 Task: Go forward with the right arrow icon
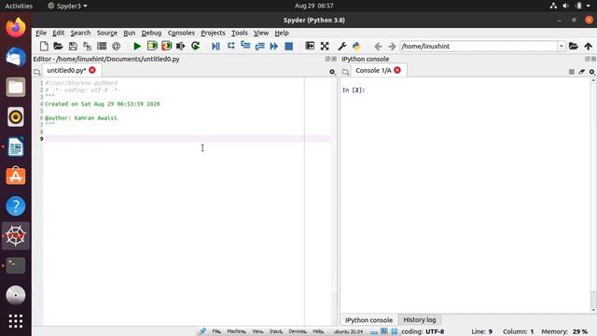[392, 46]
